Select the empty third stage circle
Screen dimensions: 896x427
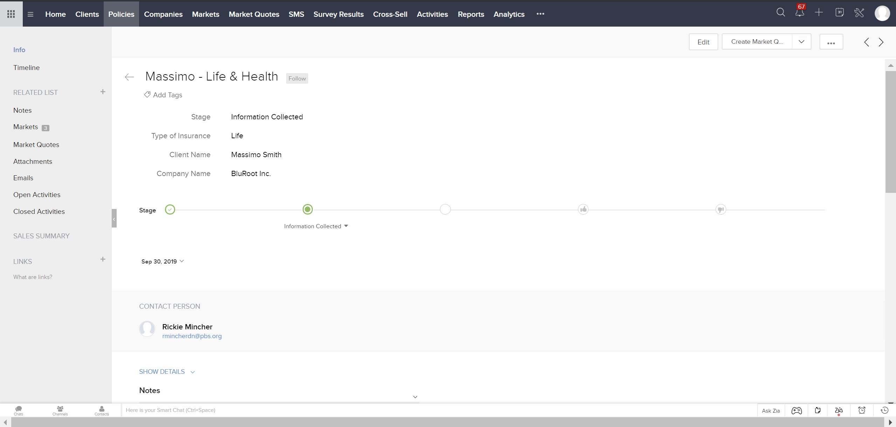[445, 210]
